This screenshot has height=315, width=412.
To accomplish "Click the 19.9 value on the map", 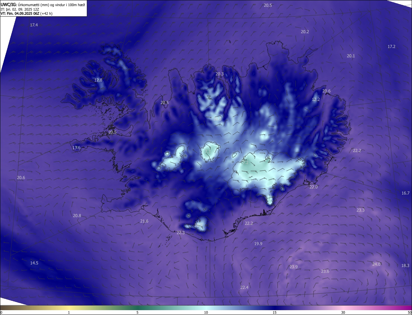I will [258, 243].
